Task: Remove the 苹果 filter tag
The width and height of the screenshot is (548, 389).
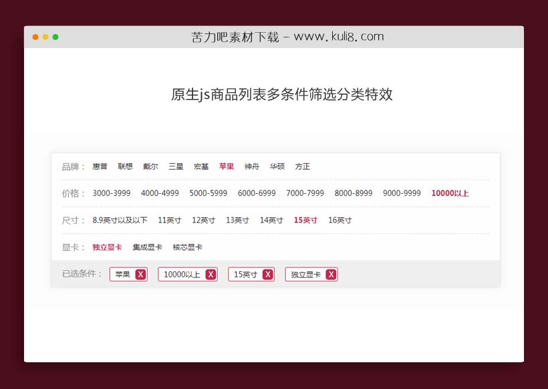Action: coord(140,274)
